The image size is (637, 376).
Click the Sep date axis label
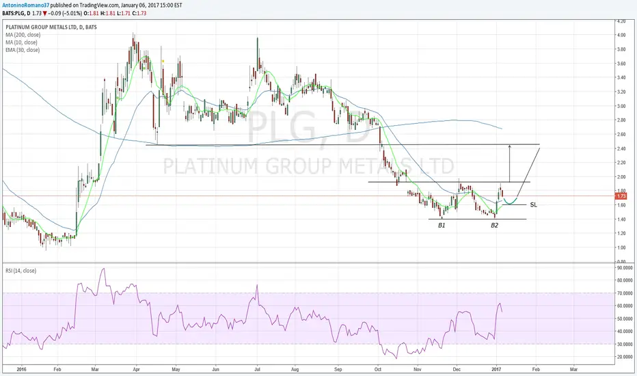click(x=338, y=369)
